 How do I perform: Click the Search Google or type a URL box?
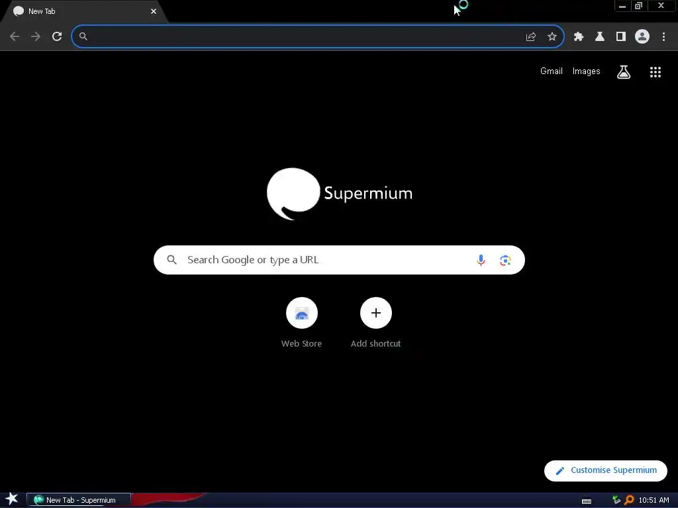click(339, 260)
